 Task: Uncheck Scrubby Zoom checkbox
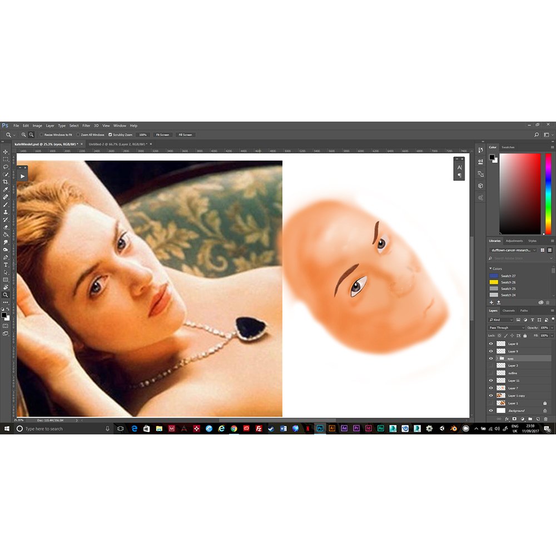(x=110, y=135)
